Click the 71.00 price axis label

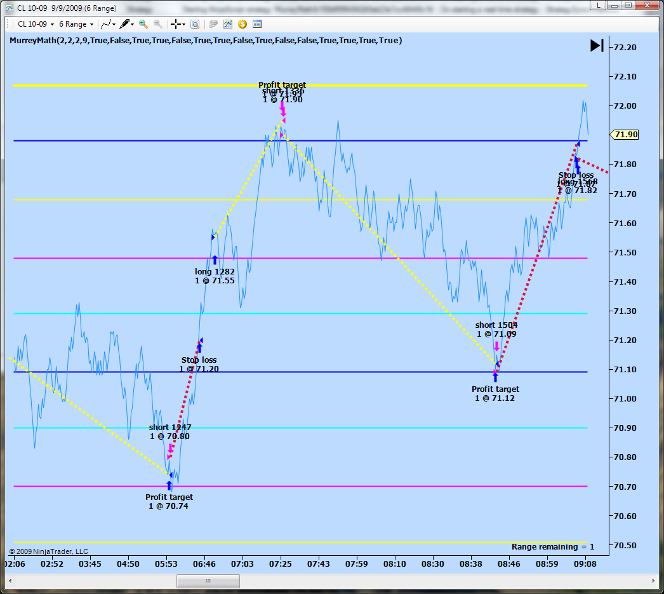point(625,399)
